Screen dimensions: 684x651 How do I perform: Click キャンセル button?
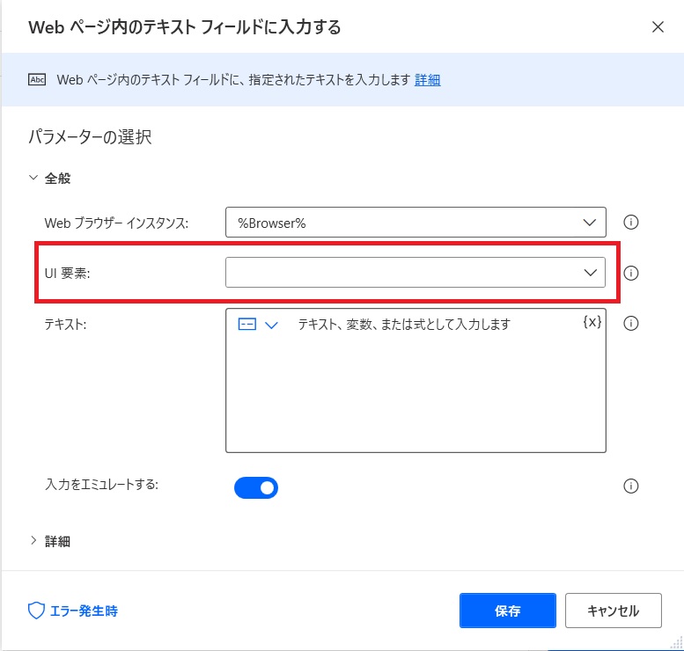pyautogui.click(x=614, y=611)
